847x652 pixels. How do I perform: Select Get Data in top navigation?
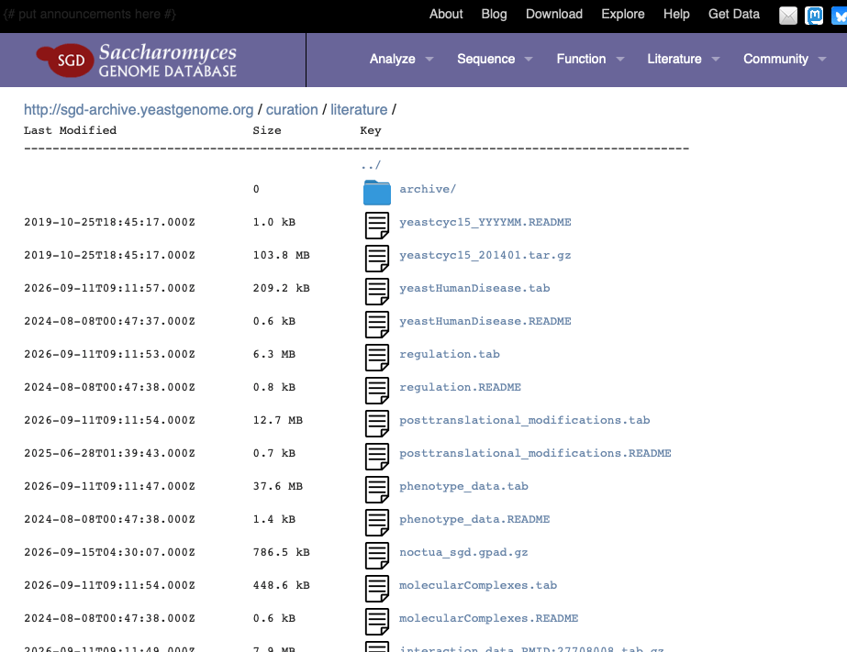click(733, 14)
